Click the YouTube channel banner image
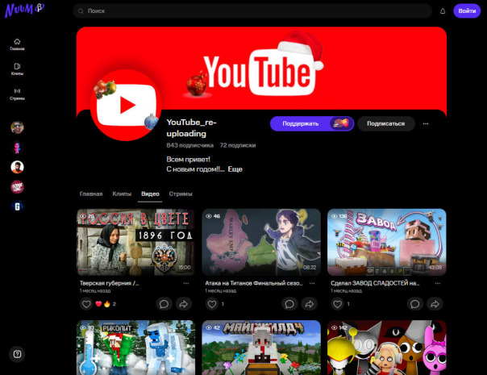 click(x=261, y=70)
